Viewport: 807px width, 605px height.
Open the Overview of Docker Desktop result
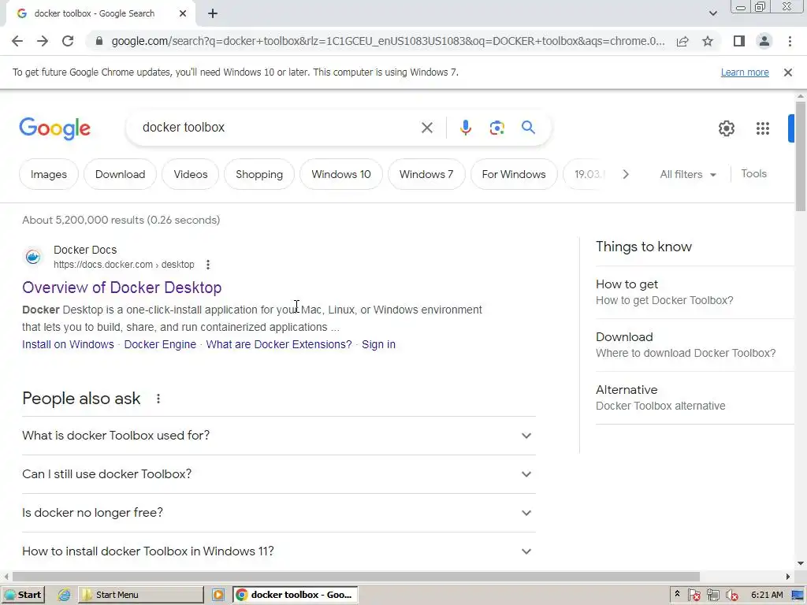click(121, 288)
